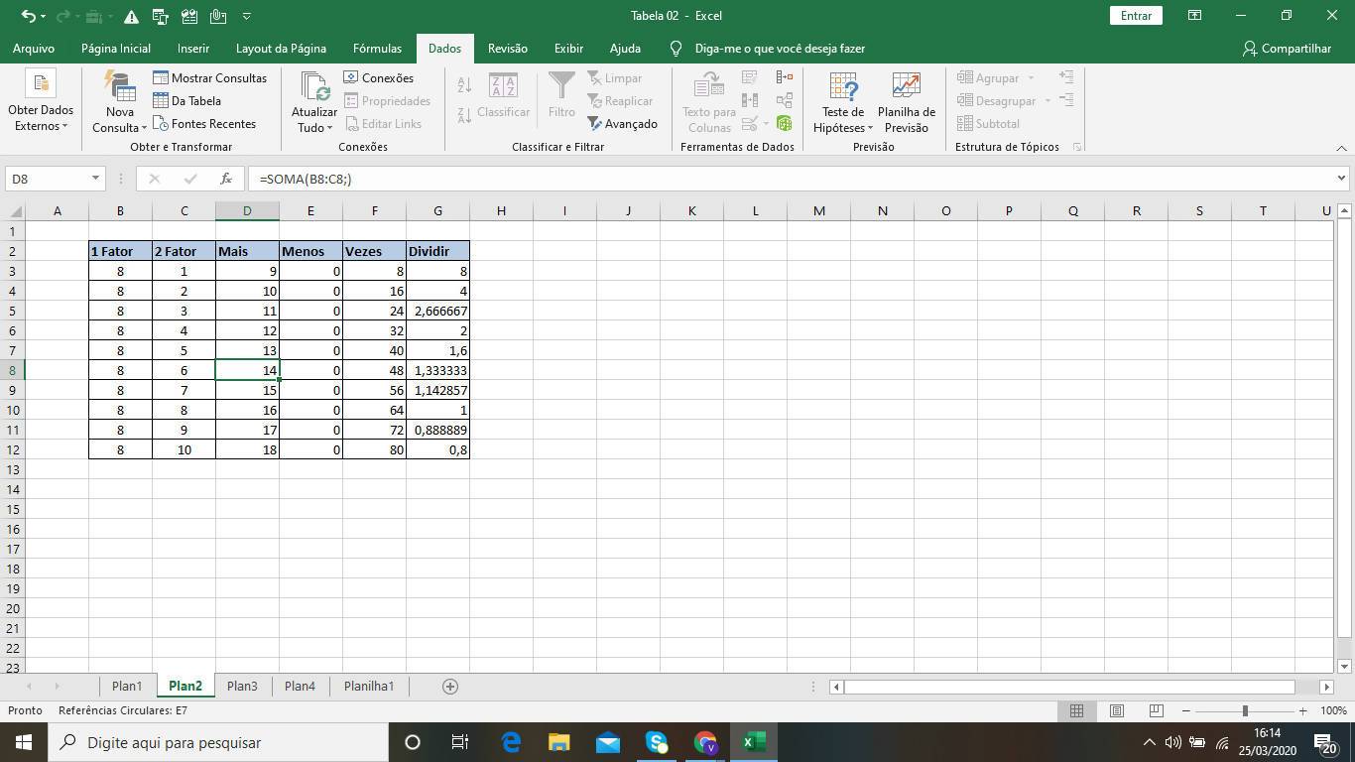
Task: Click the green Manage Data Model icon
Action: [x=785, y=123]
